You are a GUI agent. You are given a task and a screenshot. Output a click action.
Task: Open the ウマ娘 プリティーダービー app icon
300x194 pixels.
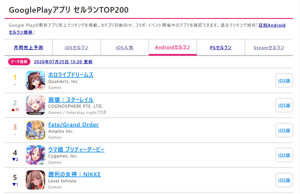(x=35, y=155)
